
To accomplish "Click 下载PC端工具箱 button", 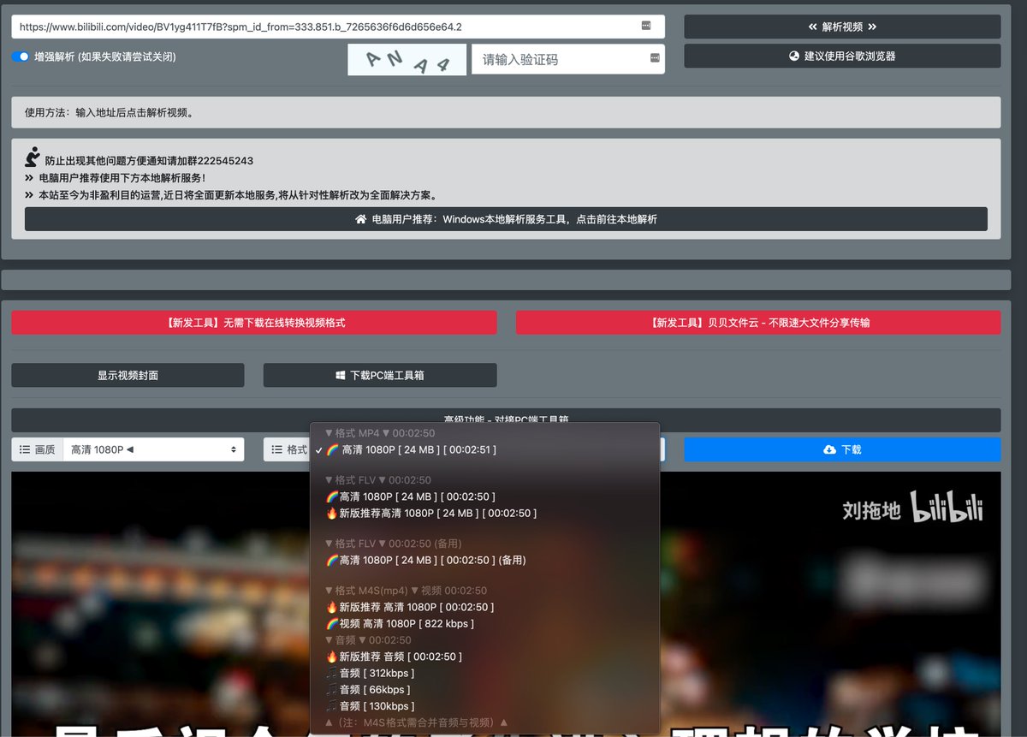I will (x=380, y=375).
